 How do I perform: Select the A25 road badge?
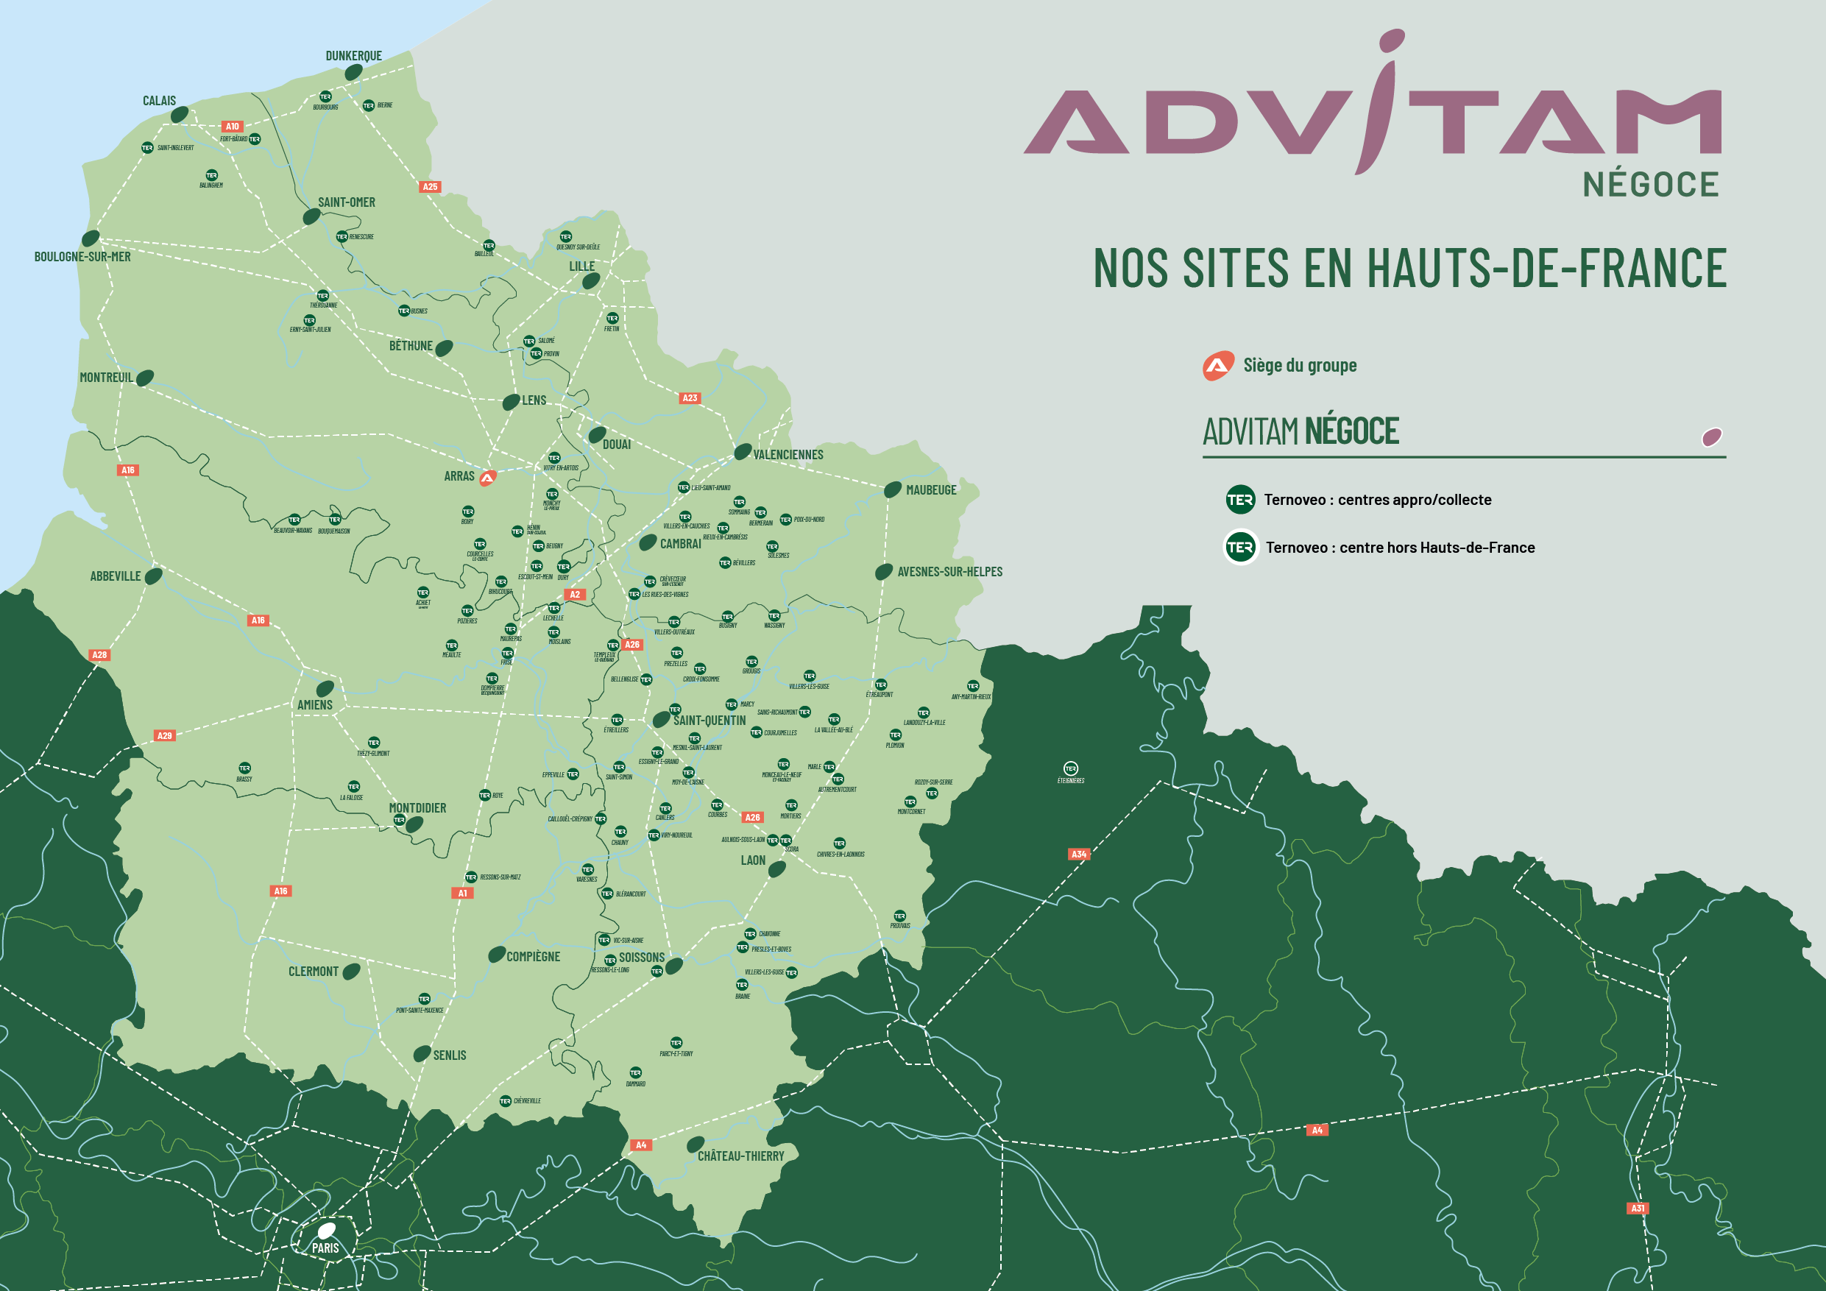tap(431, 187)
